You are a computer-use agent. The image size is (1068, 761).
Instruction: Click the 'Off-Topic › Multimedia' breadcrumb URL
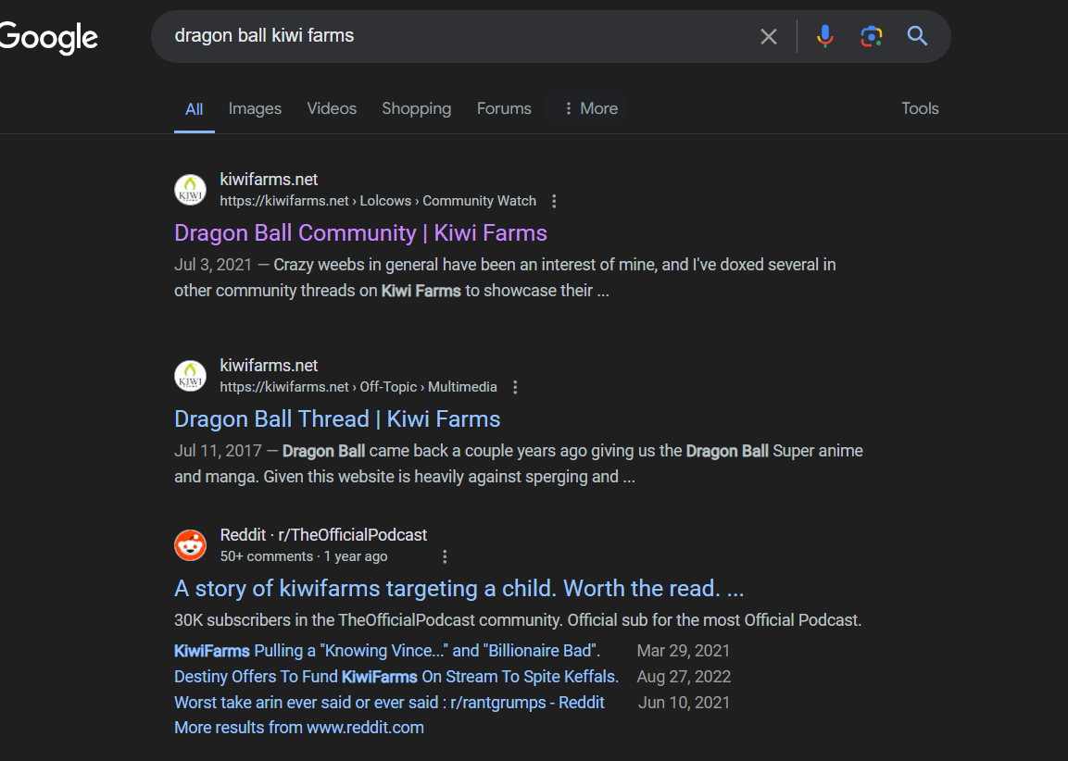point(358,387)
